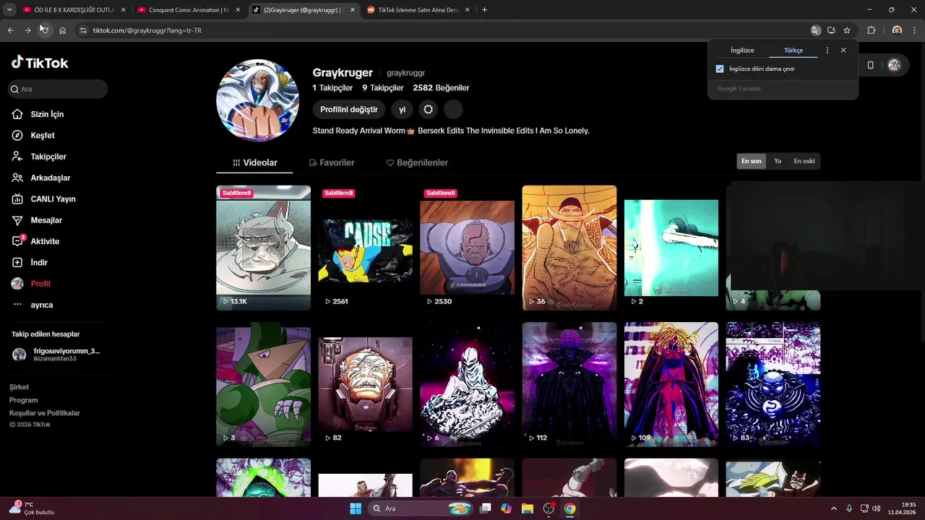The height and width of the screenshot is (520, 925).
Task: Open a new browser tab
Action: [484, 10]
